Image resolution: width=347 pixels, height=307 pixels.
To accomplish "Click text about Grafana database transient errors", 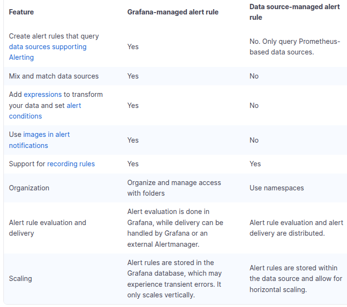I will (x=174, y=279).
